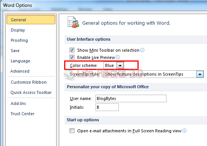Click the info icon next to Live Preview
The height and width of the screenshot is (146, 207).
point(118,57)
